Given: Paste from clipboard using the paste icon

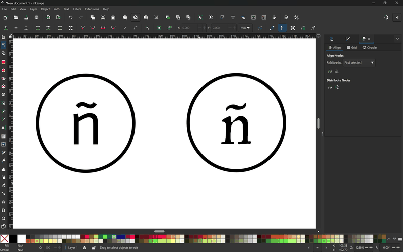Looking at the screenshot, I should [x=113, y=17].
